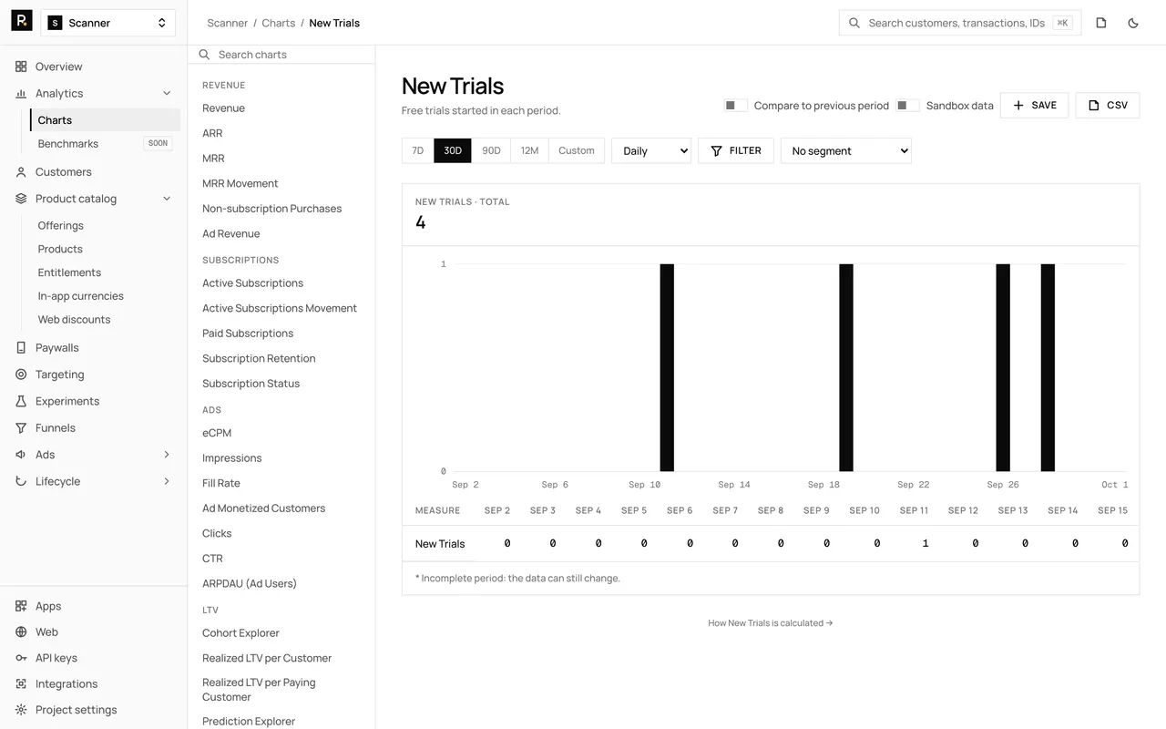The height and width of the screenshot is (729, 1166).
Task: Select the Custom time range tab
Action: [x=577, y=150]
